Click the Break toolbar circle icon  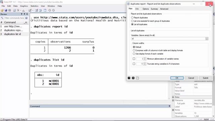pyautogui.click(x=53, y=10)
